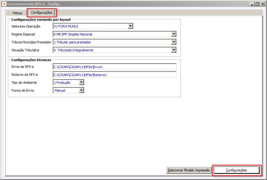Open the Natureza Operação dropdown arrow
Screen dimensions: 267x180
(x=130, y=26)
